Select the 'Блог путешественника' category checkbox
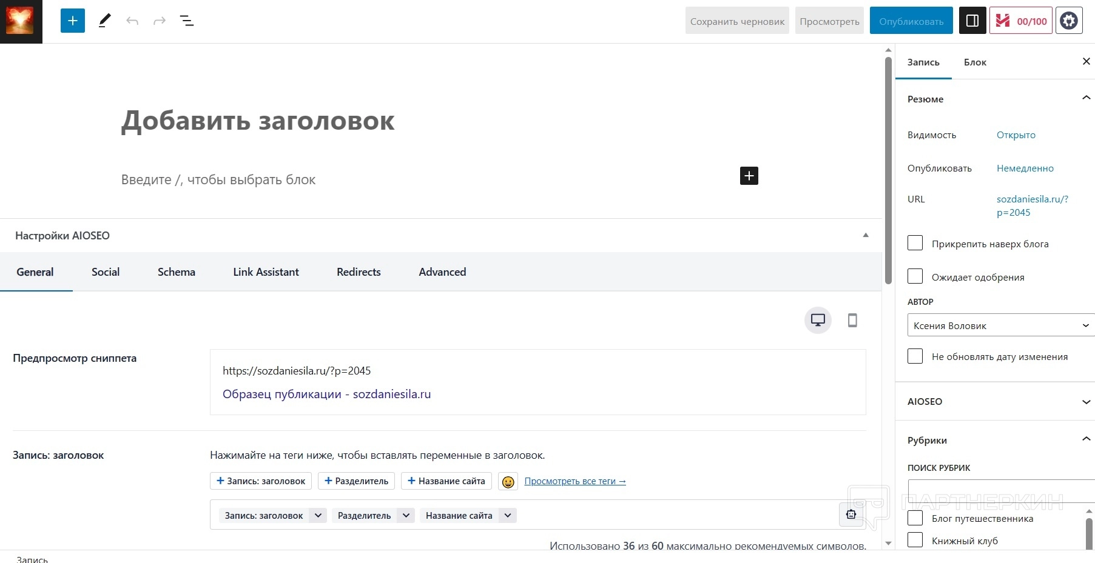The width and height of the screenshot is (1095, 563). [x=915, y=518]
